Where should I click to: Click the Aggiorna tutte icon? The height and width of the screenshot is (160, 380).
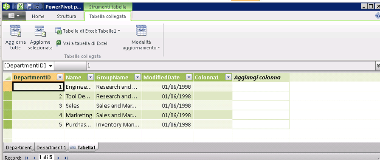pyautogui.click(x=16, y=31)
